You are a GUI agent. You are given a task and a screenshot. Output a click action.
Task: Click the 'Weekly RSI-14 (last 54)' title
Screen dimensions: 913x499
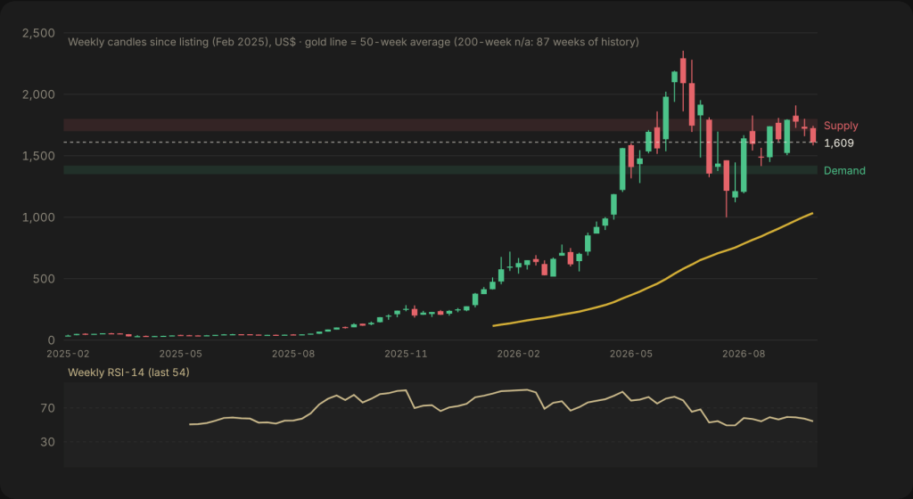point(128,372)
